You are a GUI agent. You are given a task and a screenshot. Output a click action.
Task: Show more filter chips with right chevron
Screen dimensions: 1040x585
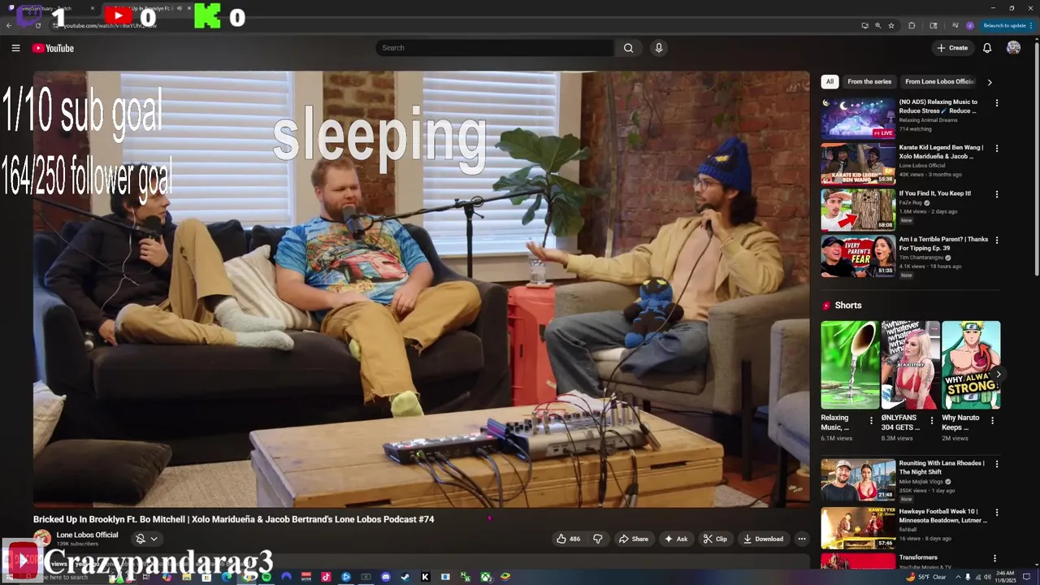(x=989, y=82)
